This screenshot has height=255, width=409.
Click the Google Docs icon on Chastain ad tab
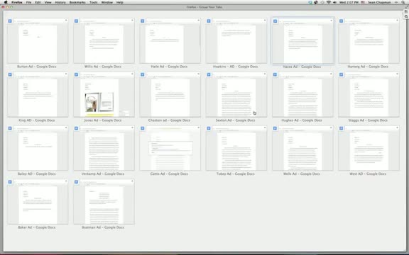pos(143,74)
